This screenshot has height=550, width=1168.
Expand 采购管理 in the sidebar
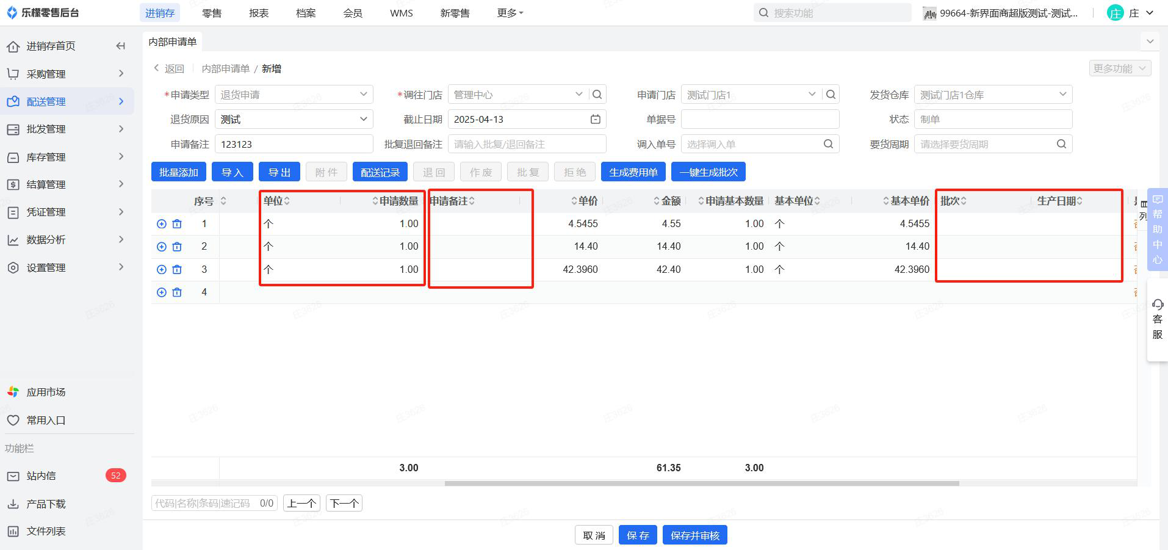pyautogui.click(x=67, y=74)
